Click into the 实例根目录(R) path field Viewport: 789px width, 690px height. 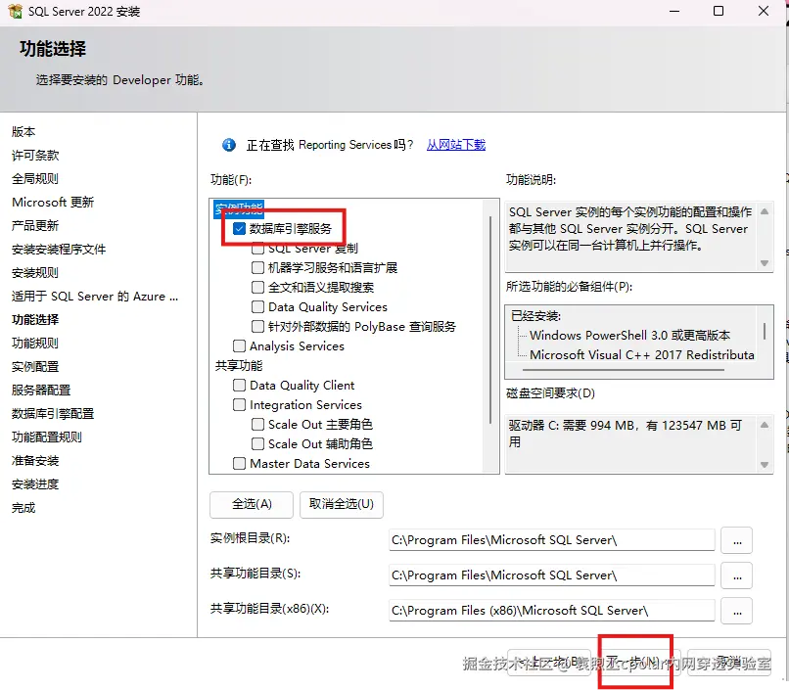[551, 540]
